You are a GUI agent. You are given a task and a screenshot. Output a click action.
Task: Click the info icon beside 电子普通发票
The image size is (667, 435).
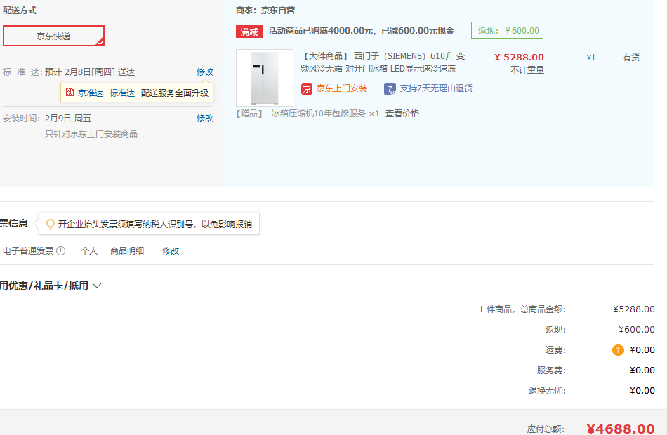pos(61,251)
